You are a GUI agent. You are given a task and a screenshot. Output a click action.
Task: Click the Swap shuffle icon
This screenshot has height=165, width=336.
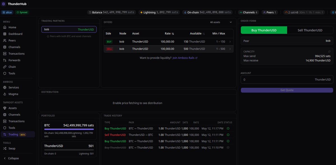click(5, 149)
